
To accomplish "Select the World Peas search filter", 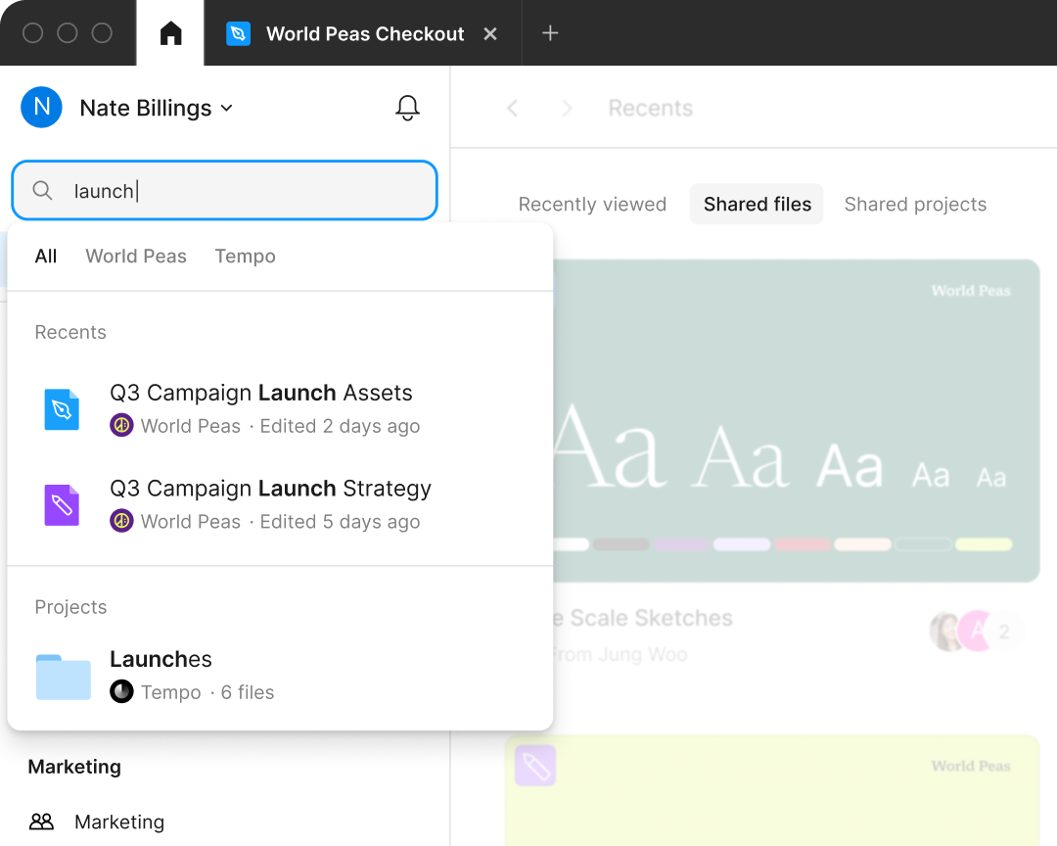I will (136, 256).
